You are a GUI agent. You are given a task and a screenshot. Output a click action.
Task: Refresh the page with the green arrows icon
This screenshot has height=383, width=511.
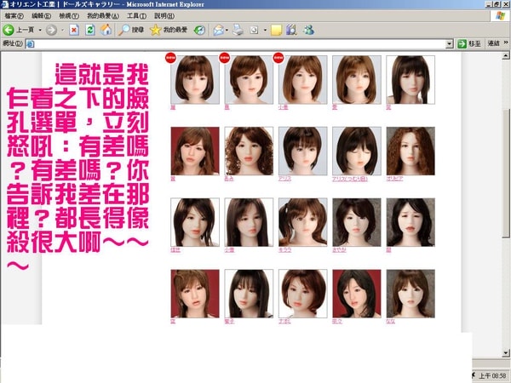[90, 30]
